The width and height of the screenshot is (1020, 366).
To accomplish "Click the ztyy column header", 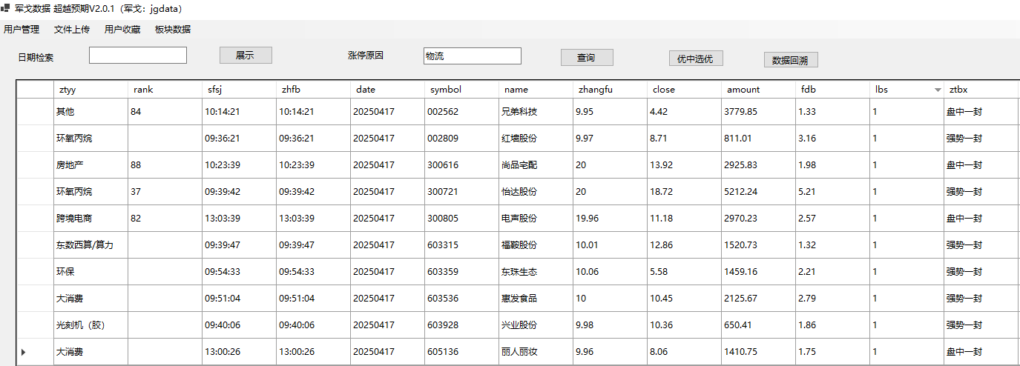I will click(x=91, y=90).
